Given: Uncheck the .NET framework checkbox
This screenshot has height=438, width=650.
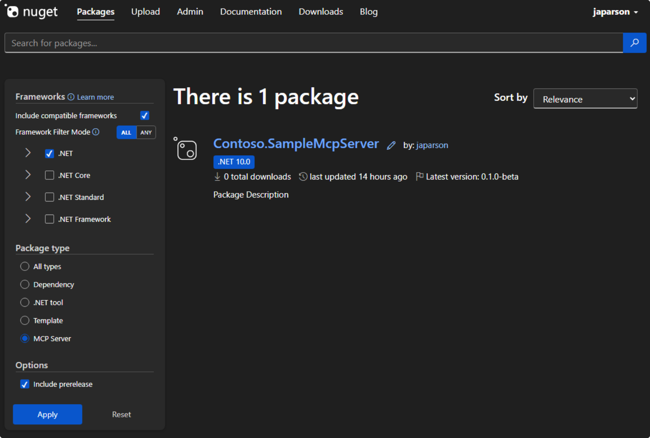Looking at the screenshot, I should pos(49,153).
